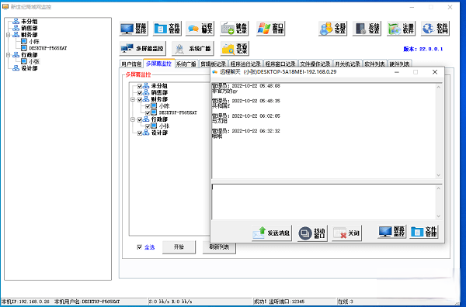Click chat history scrollbar down arrow

click(x=439, y=175)
